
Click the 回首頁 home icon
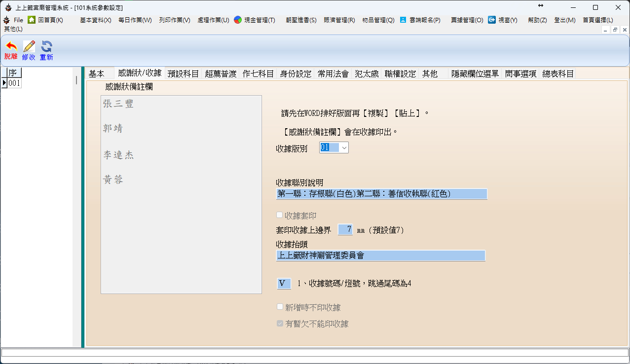click(x=32, y=20)
